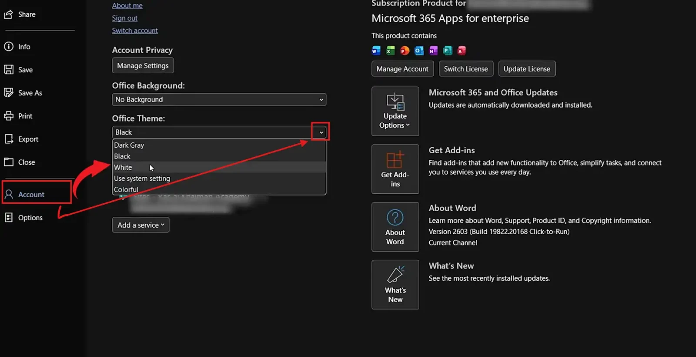Click the Share icon in the sidebar
Screen dimensions: 696x357
[8, 14]
